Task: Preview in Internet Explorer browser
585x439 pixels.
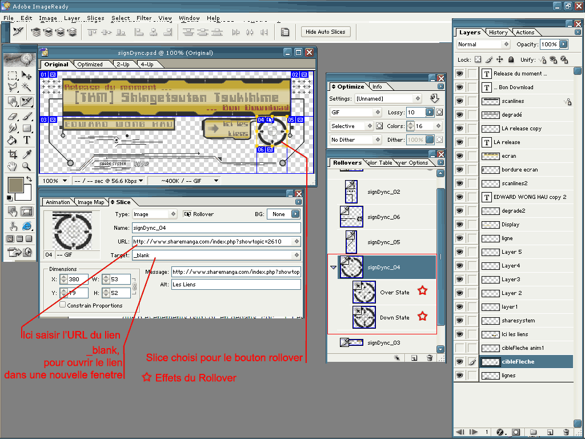Action: tap(26, 226)
